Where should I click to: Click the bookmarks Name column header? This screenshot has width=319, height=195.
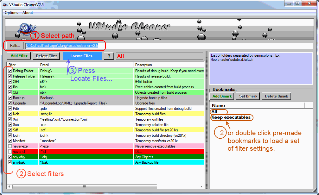tap(257, 105)
